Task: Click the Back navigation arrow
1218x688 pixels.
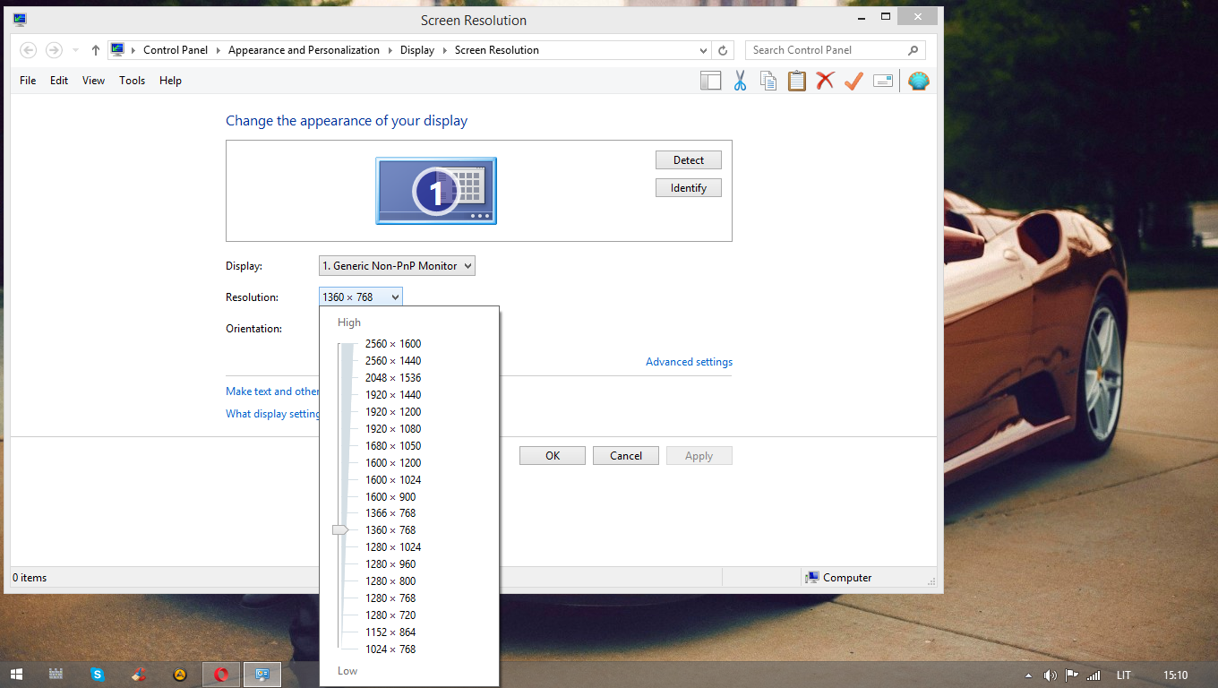Action: tap(28, 50)
